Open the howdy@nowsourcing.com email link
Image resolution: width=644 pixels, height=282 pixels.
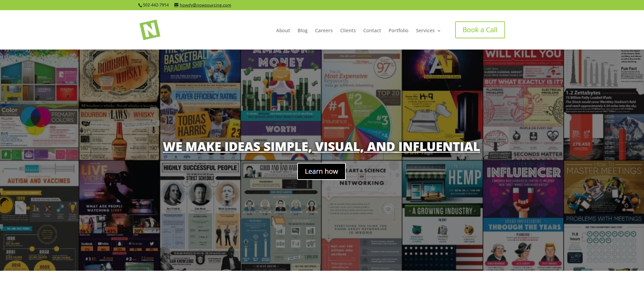pos(205,5)
